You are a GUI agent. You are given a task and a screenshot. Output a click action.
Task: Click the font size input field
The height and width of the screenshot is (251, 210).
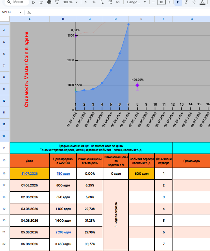coord(161,2)
